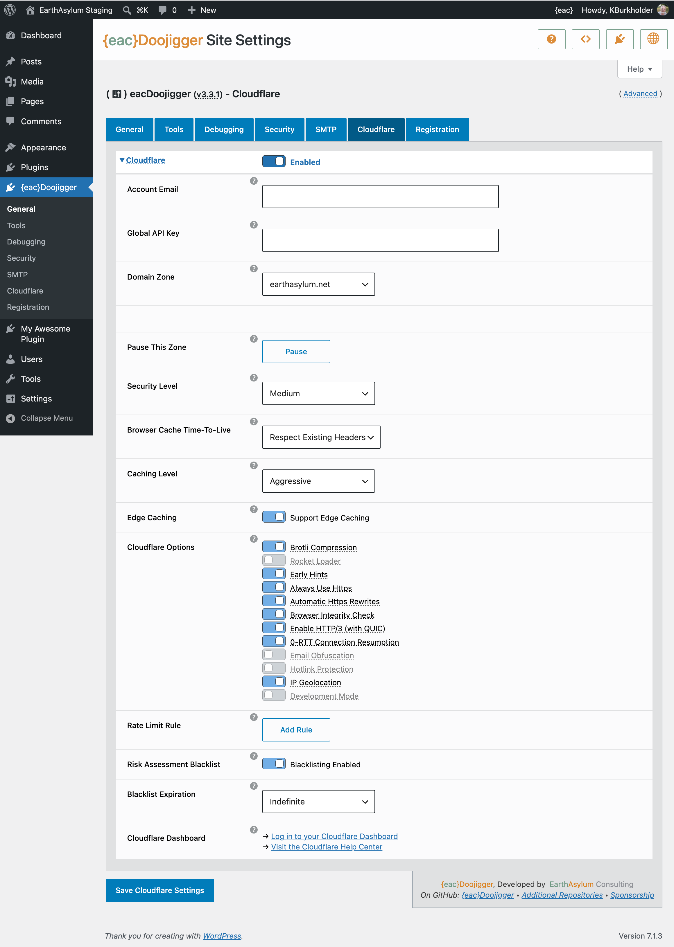Collapse the Cloudflare section header
The width and height of the screenshot is (674, 947).
[142, 161]
